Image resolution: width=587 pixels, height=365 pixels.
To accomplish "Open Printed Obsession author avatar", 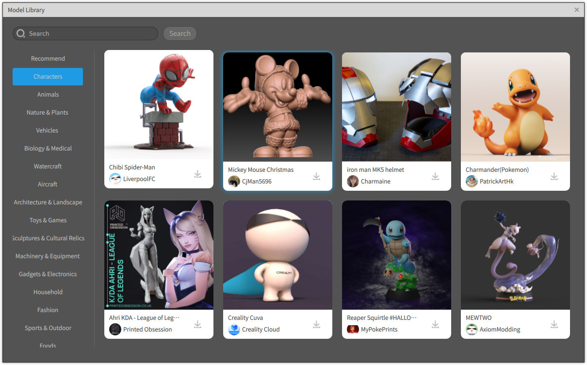I will [115, 329].
